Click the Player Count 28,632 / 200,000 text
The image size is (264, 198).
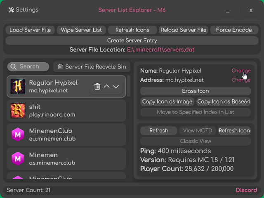tap(187, 169)
